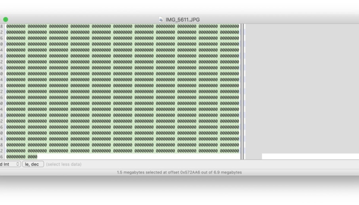The width and height of the screenshot is (359, 205).
Task: Click the divider between hex and text columns
Action: coord(243,90)
